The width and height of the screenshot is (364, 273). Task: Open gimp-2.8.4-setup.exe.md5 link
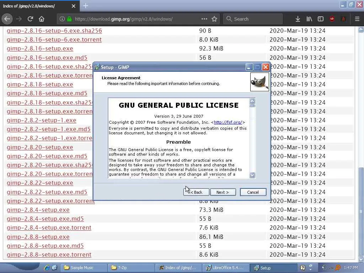pos(45,219)
